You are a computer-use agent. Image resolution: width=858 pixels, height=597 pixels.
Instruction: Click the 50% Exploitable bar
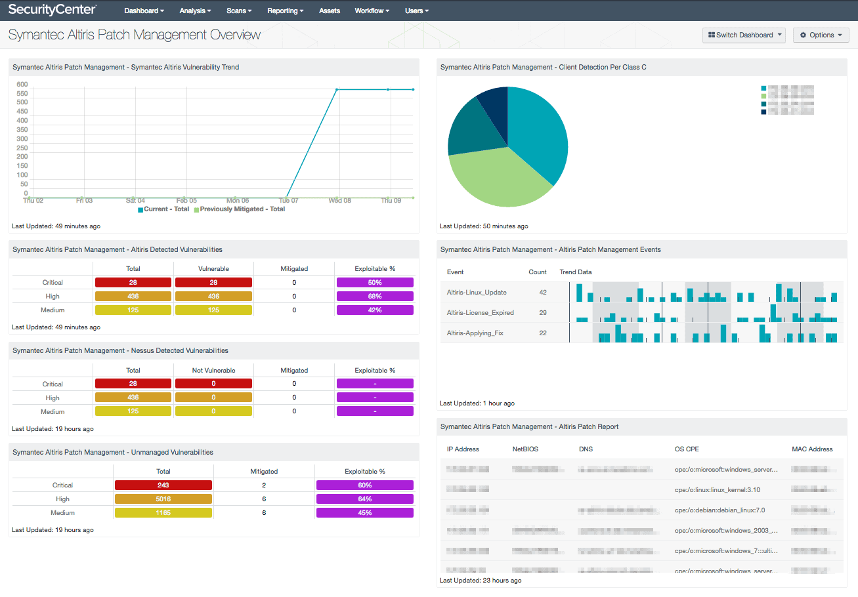[375, 283]
